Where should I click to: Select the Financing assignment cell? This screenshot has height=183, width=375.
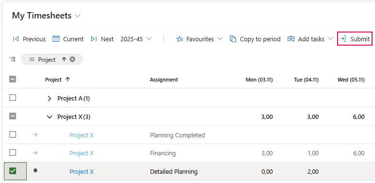point(163,153)
